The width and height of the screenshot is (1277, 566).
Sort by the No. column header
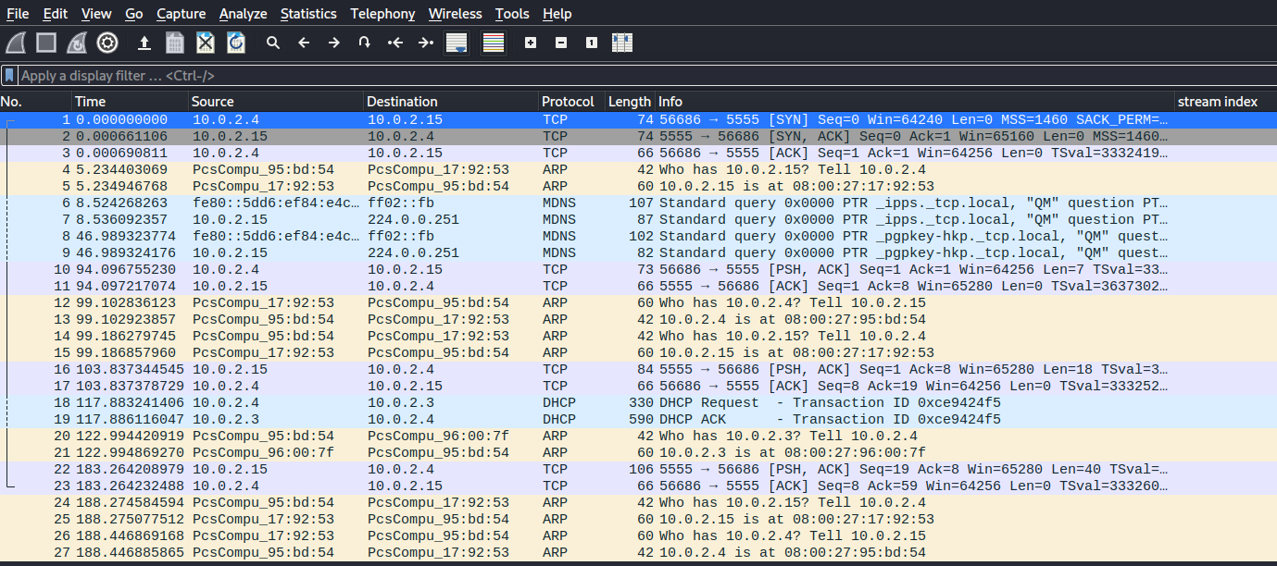point(36,102)
